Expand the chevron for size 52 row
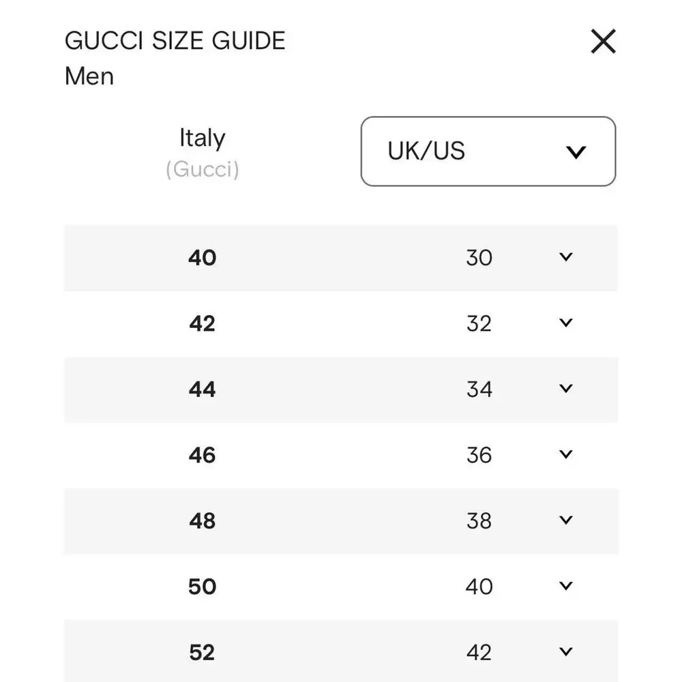 tap(566, 651)
